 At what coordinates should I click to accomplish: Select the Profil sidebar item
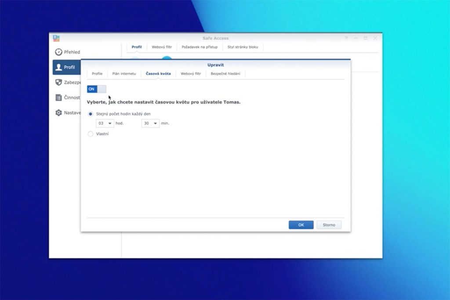coord(67,67)
